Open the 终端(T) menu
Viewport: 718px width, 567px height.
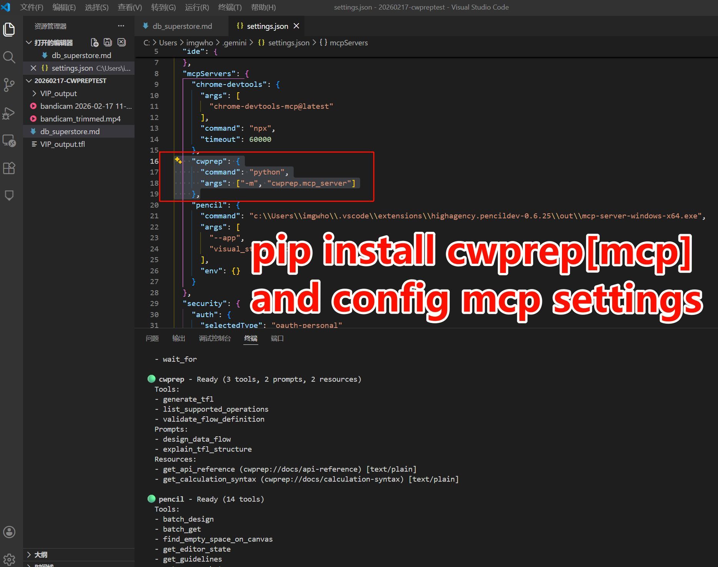click(x=230, y=7)
